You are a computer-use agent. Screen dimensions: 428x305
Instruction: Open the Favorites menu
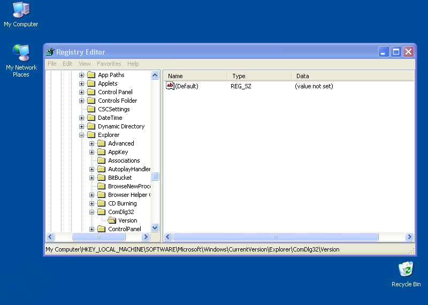click(x=109, y=64)
